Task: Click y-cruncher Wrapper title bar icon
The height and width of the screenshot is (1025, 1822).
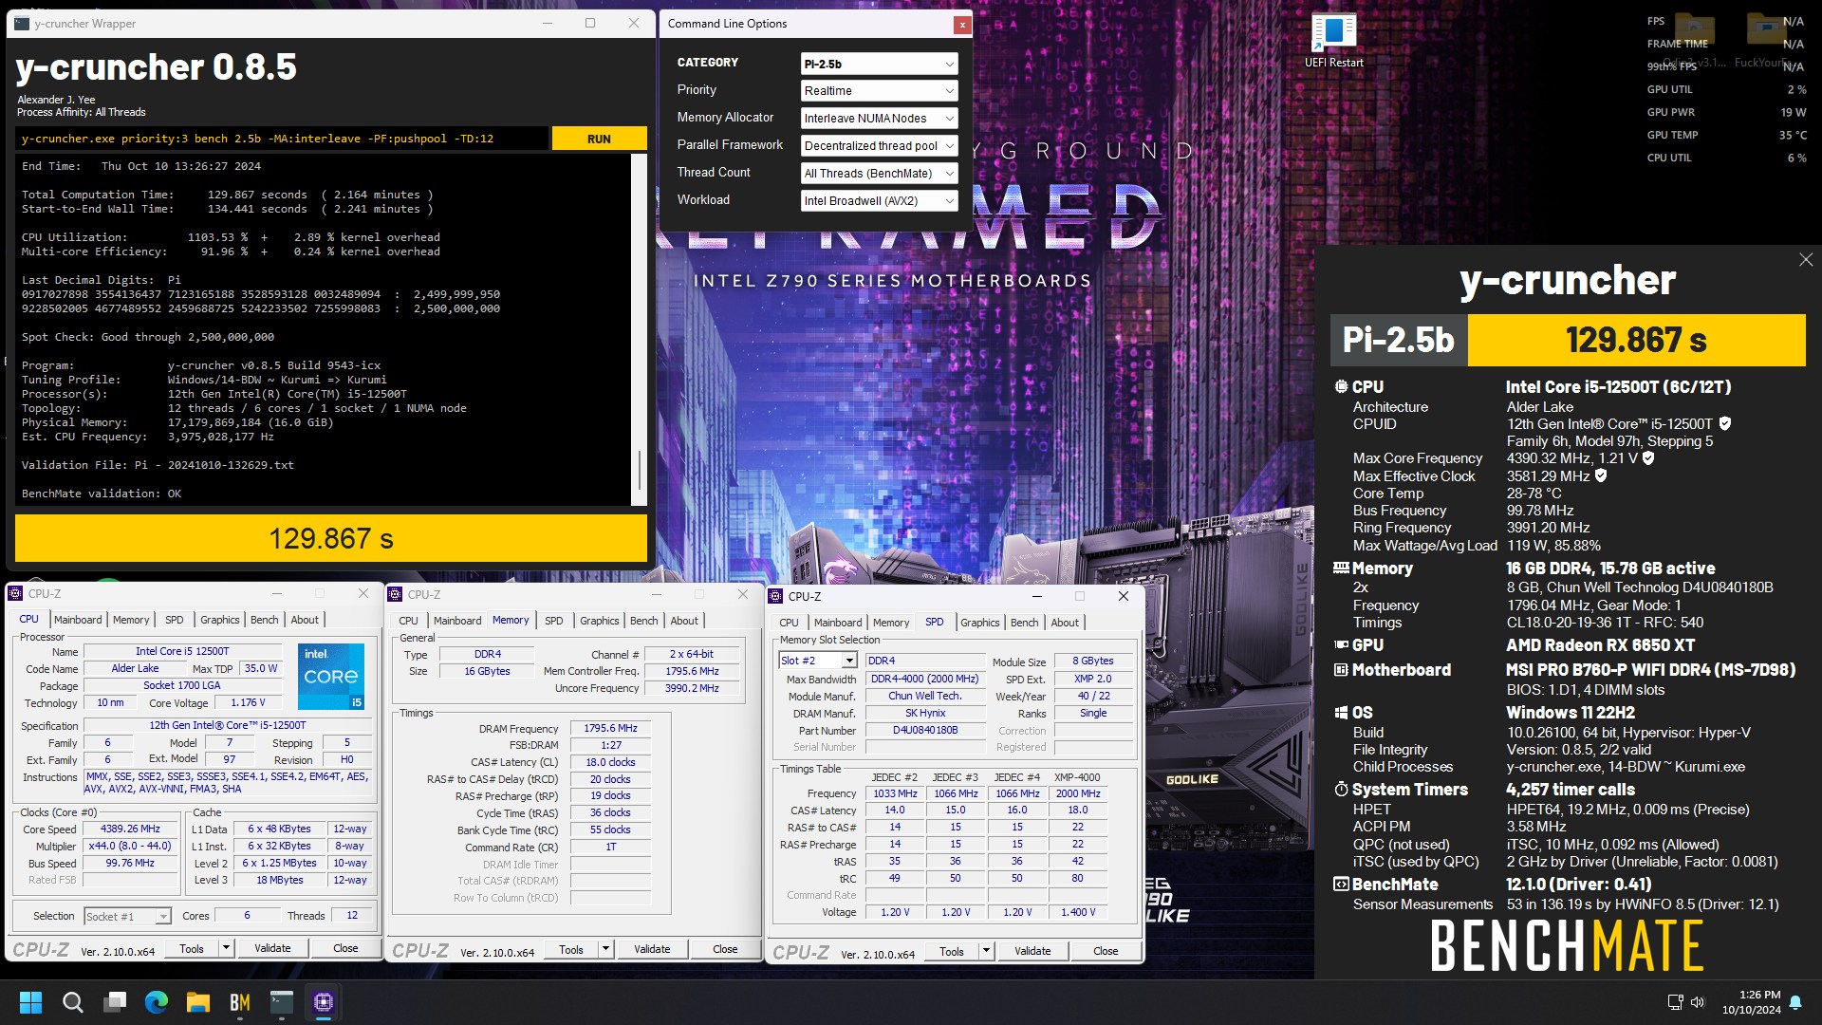Action: (x=21, y=24)
